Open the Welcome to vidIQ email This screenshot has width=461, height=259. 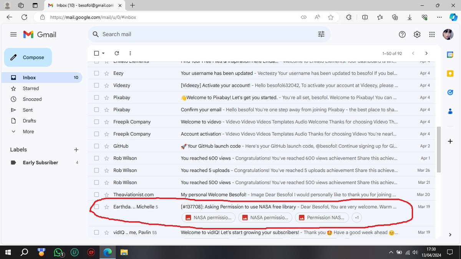[261, 233]
